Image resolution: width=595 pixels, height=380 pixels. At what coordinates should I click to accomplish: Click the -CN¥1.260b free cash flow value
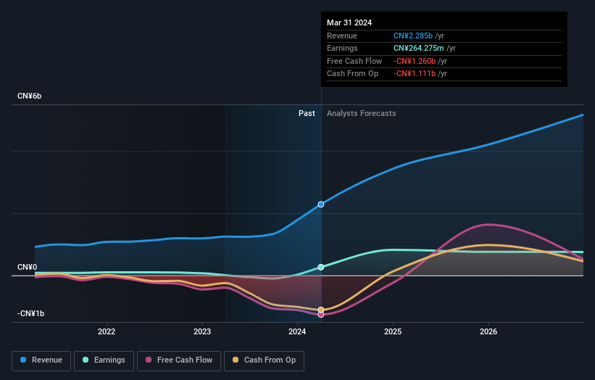click(415, 61)
